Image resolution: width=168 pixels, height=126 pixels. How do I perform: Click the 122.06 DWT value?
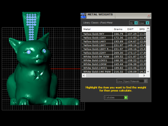click(x=132, y=68)
